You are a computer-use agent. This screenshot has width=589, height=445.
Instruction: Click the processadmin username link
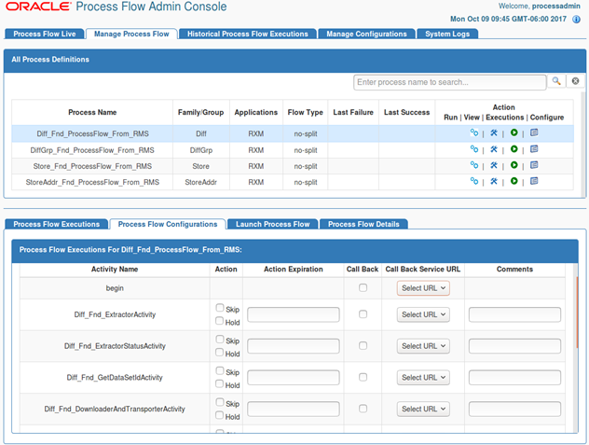(x=556, y=6)
